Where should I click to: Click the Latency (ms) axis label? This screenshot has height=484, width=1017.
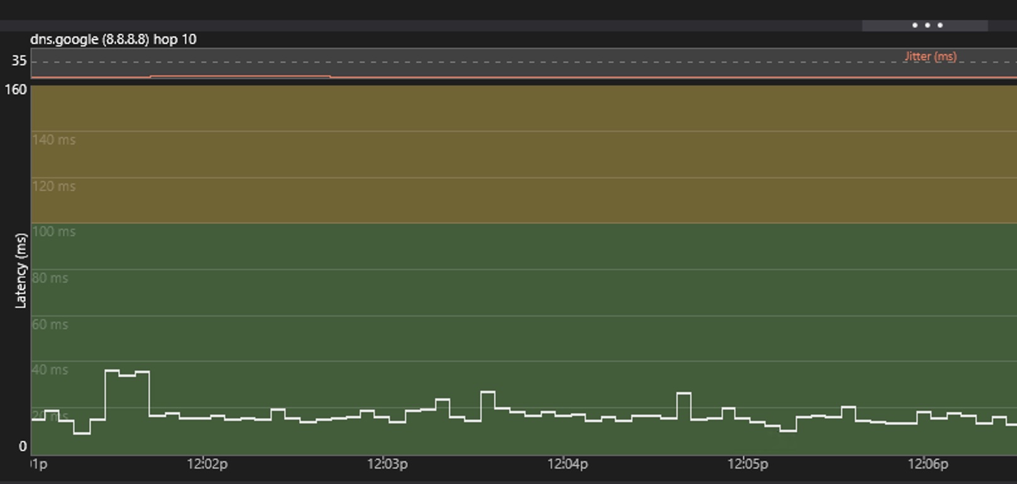click(21, 271)
